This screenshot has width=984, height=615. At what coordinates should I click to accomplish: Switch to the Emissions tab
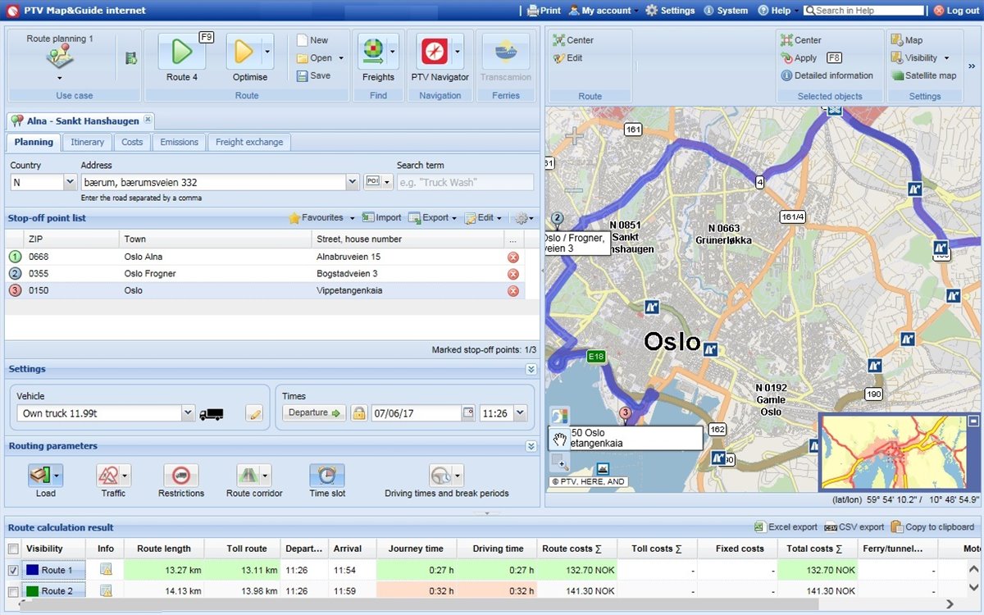click(179, 142)
